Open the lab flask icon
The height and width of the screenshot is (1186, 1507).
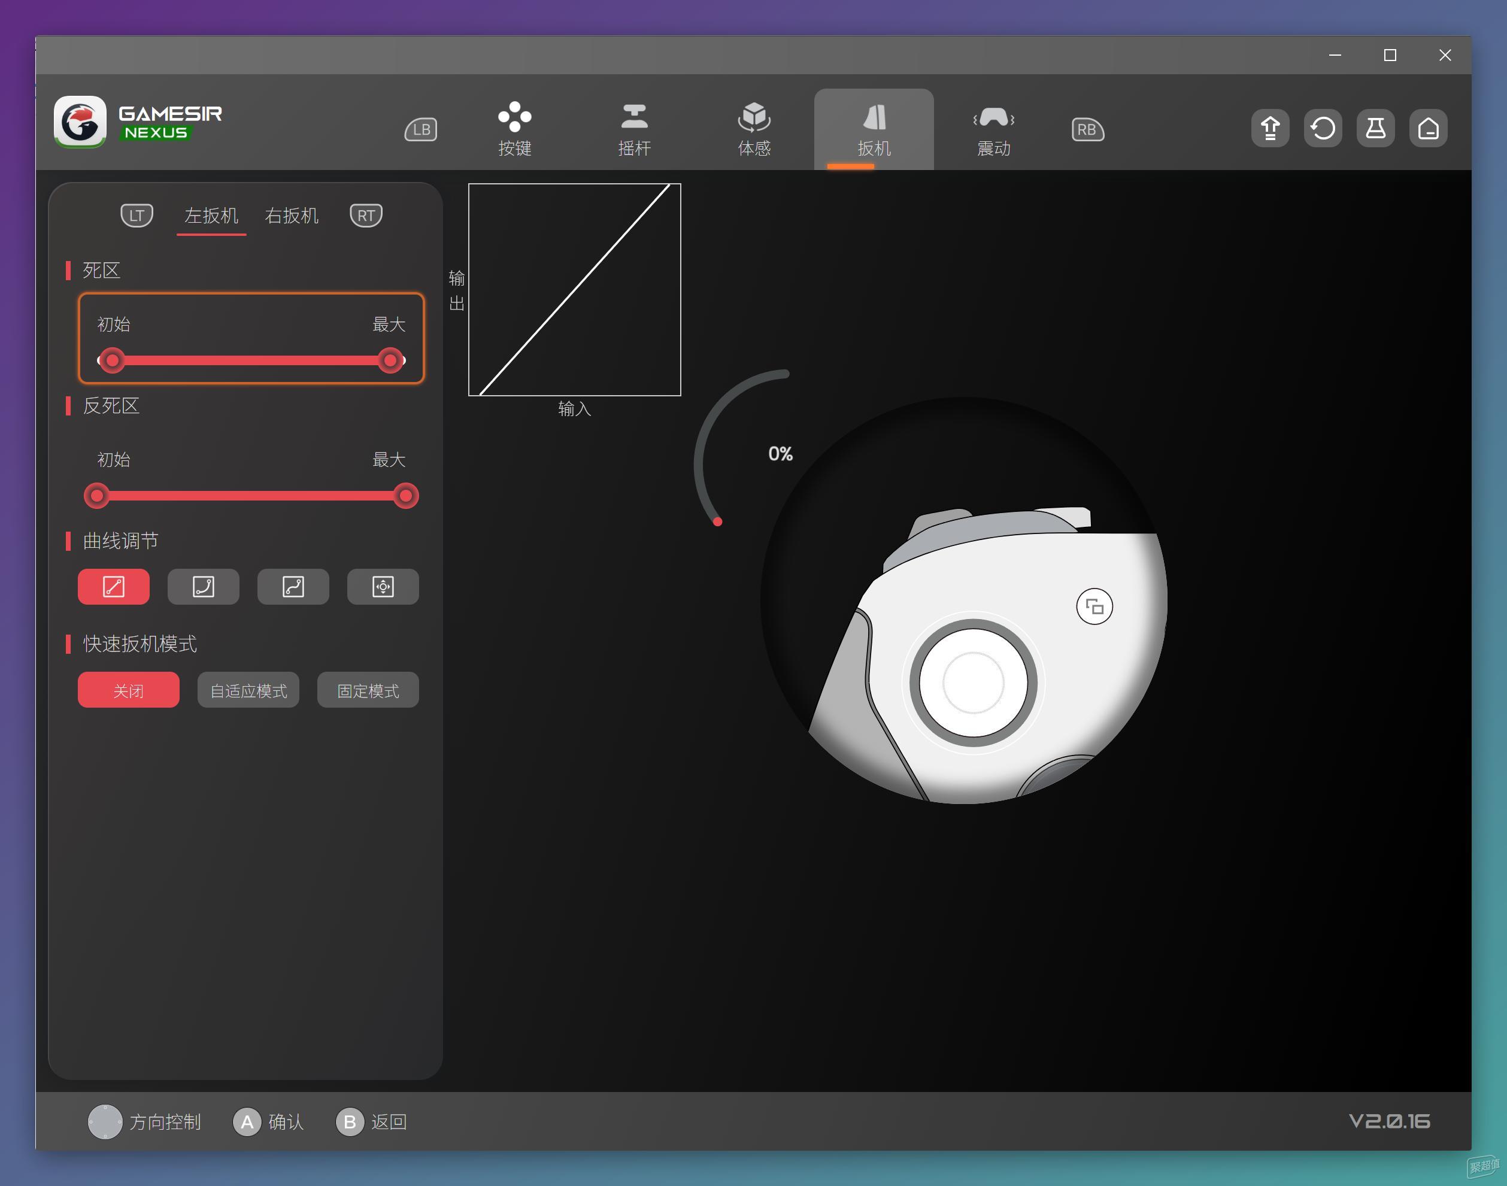pyautogui.click(x=1376, y=129)
